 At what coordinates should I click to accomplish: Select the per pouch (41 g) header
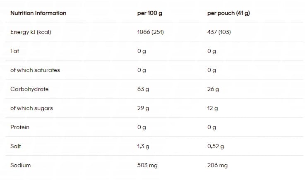[228, 13]
